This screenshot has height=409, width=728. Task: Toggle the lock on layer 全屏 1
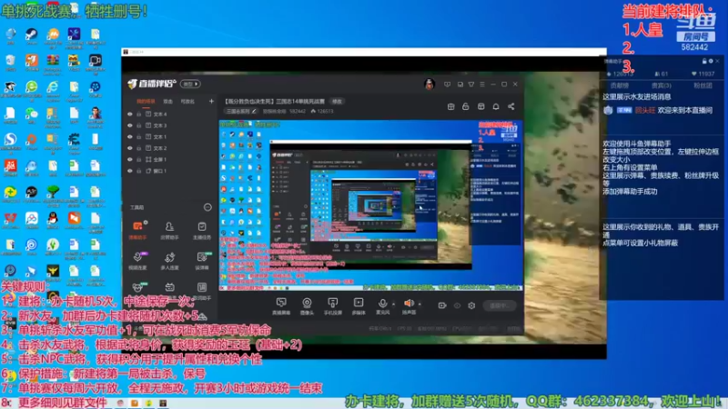(x=138, y=160)
